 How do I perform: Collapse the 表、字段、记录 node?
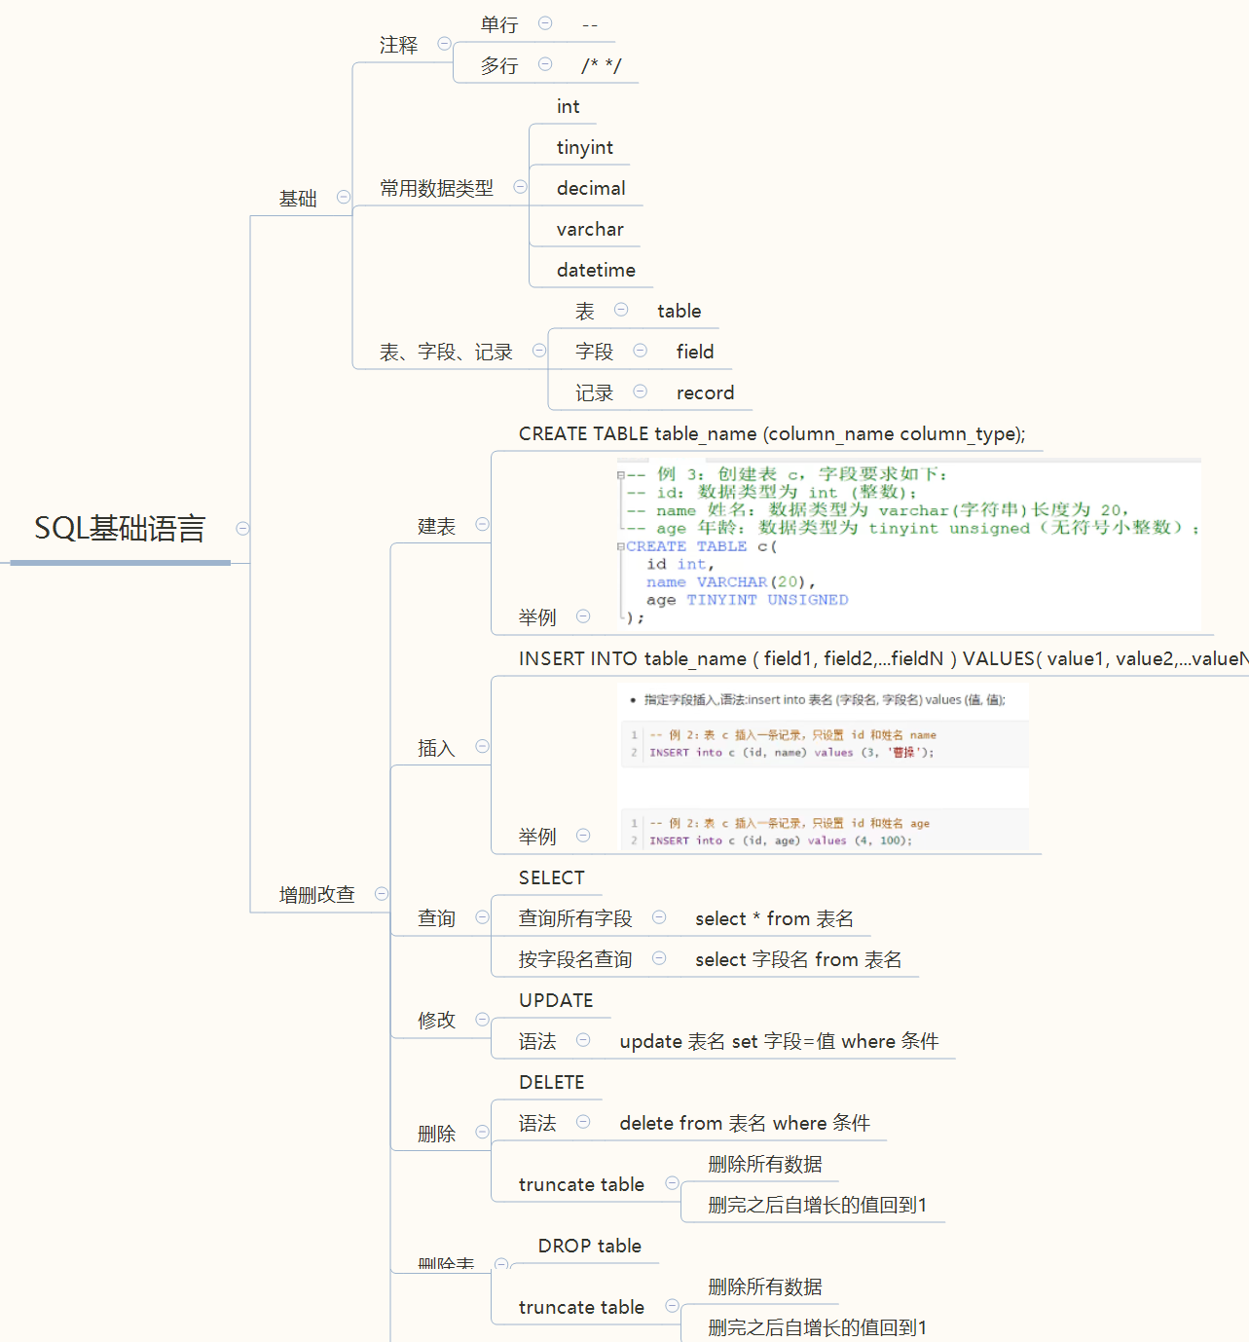pos(539,351)
